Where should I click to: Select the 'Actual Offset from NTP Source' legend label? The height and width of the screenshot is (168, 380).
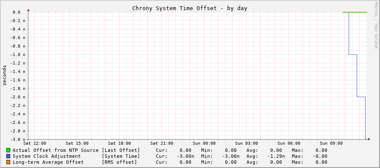pos(56,150)
